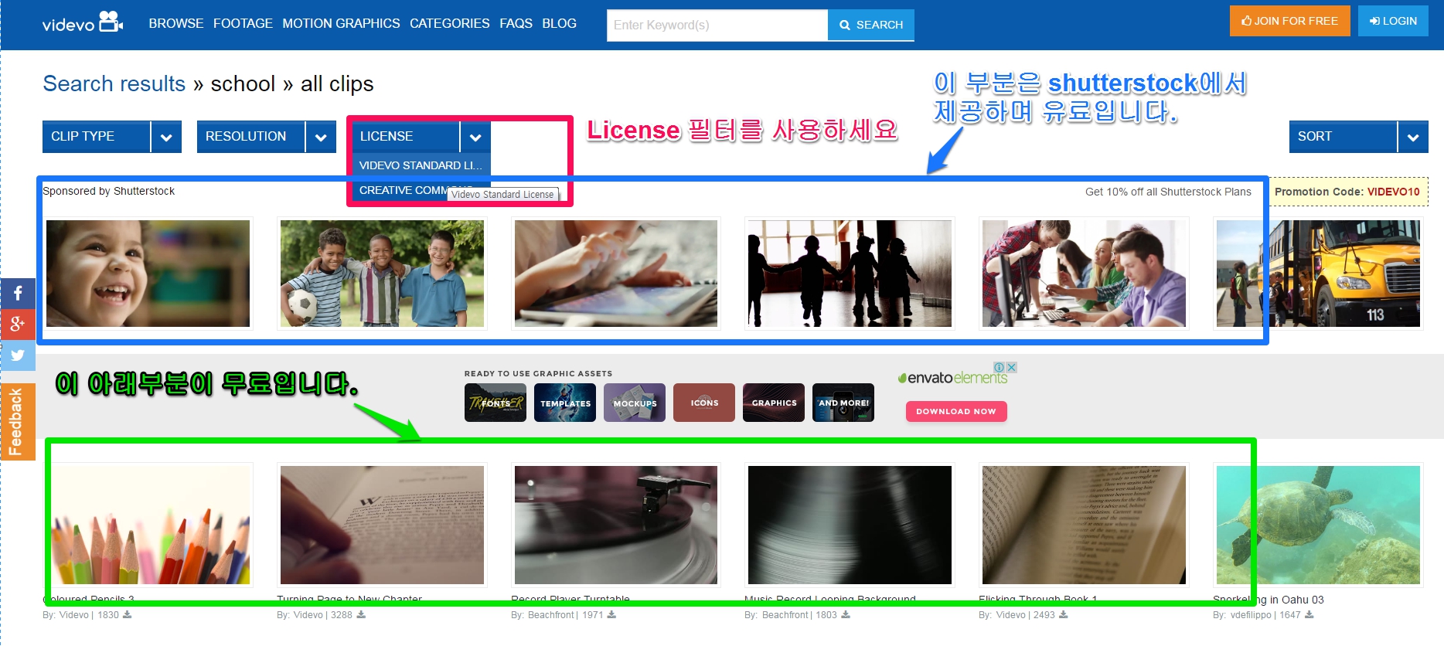
Task: Open the MOTION GRAPHICS menu
Action: (341, 23)
